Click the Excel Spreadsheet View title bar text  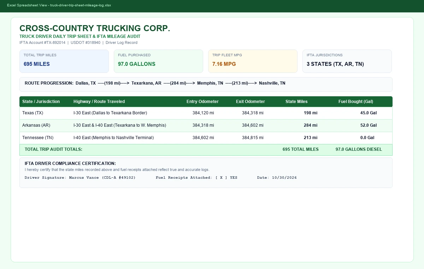(59, 5)
